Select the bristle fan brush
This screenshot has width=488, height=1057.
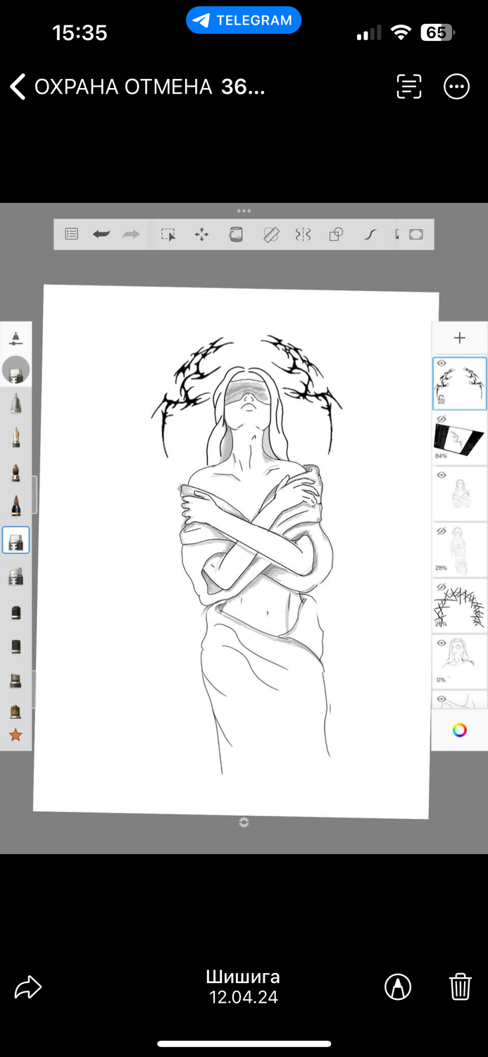(x=15, y=681)
